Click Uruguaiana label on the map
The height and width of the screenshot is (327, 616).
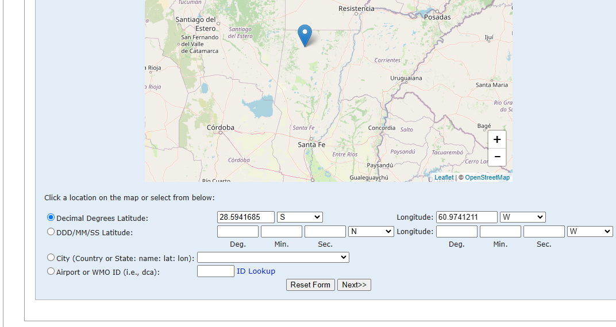406,78
